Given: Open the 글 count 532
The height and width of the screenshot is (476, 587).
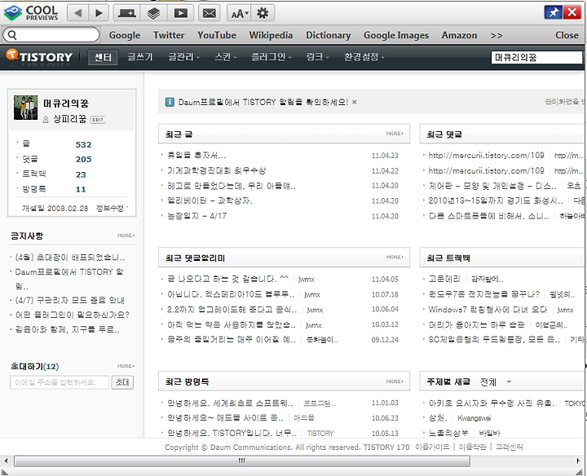Looking at the screenshot, I should pos(83,144).
